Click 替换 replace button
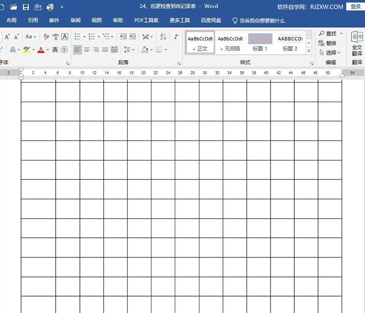The height and width of the screenshot is (313, 365). click(x=327, y=43)
